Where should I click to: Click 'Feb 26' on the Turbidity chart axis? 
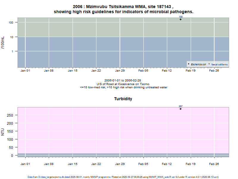(214, 164)
